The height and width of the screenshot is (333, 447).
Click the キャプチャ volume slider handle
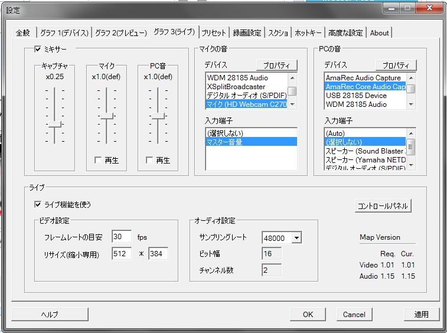tap(55, 125)
